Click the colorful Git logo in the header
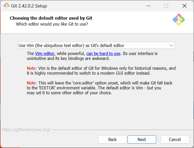The image size is (194, 148). coord(178,20)
